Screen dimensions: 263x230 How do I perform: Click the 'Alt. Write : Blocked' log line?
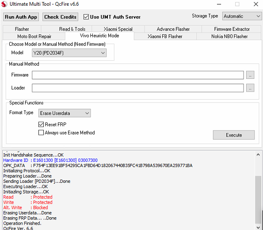click(26, 208)
